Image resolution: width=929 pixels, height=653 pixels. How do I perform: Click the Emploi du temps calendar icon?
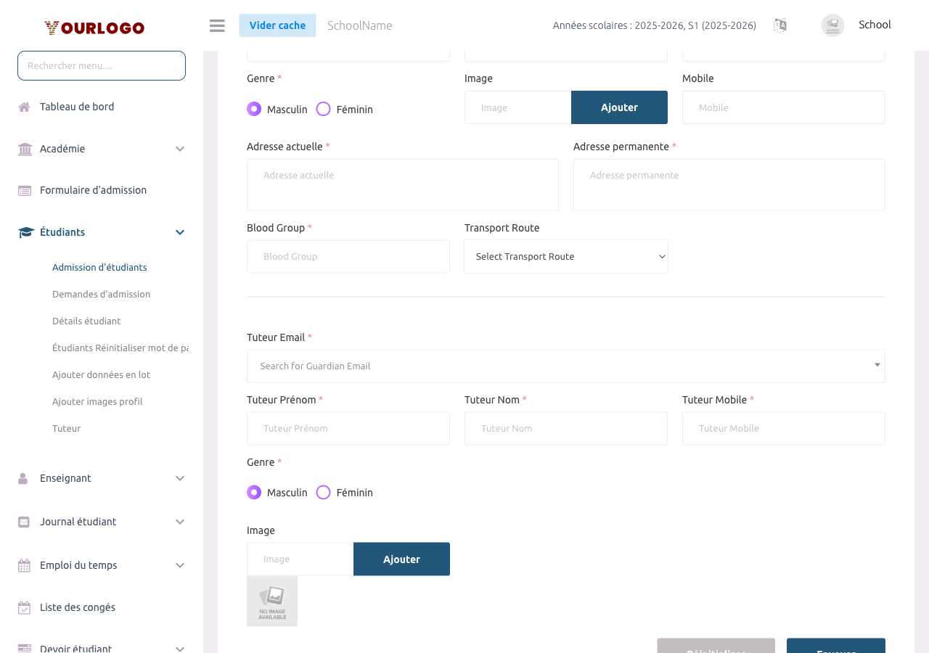[x=25, y=566]
